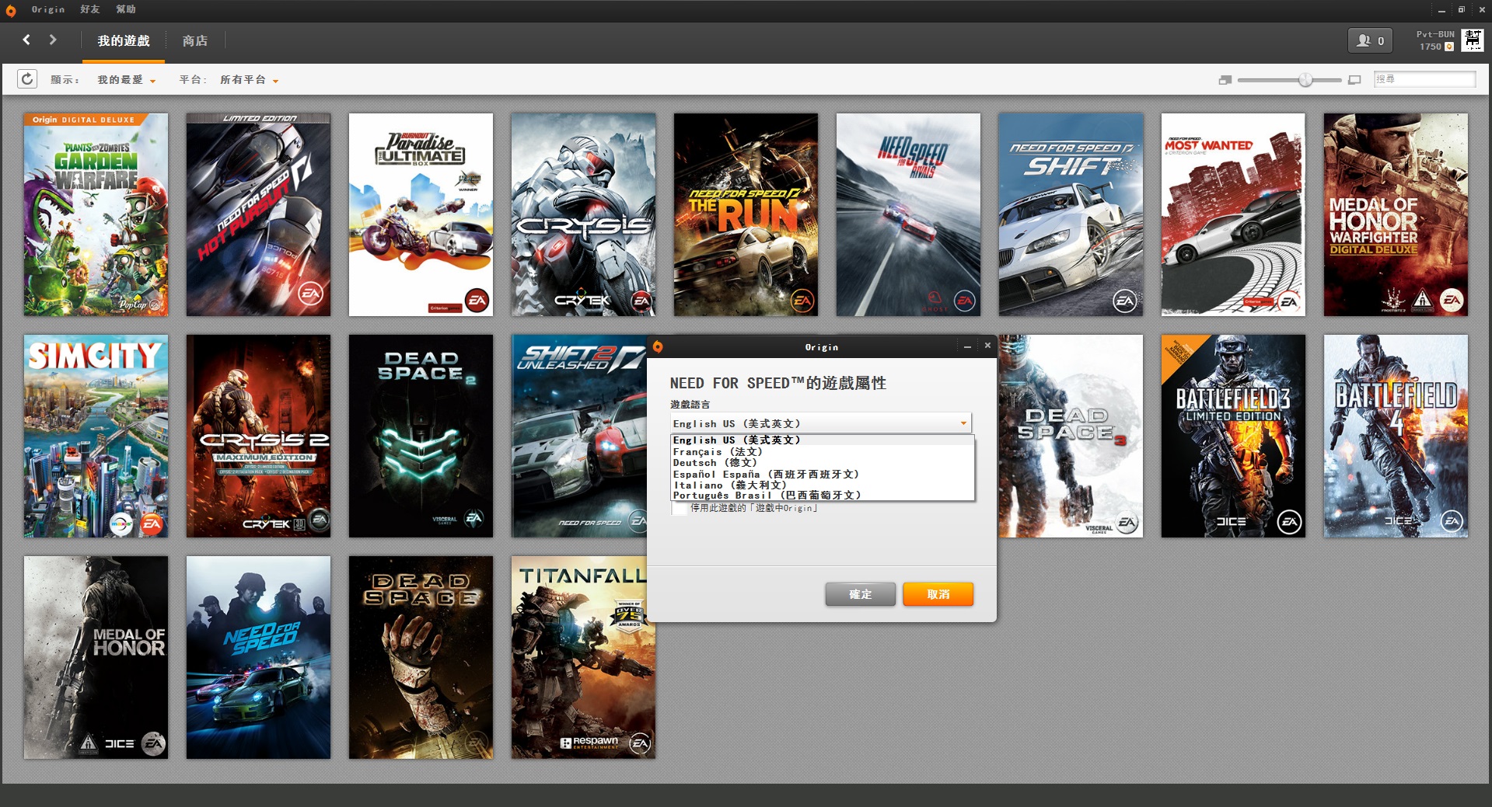Select Need for Speed The Run cover
The width and height of the screenshot is (1492, 807).
click(746, 214)
